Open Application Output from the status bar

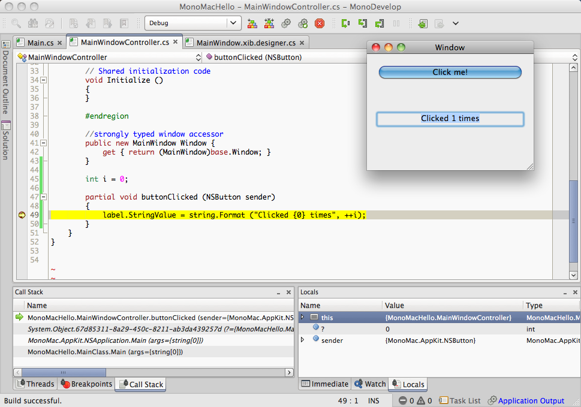[526, 400]
